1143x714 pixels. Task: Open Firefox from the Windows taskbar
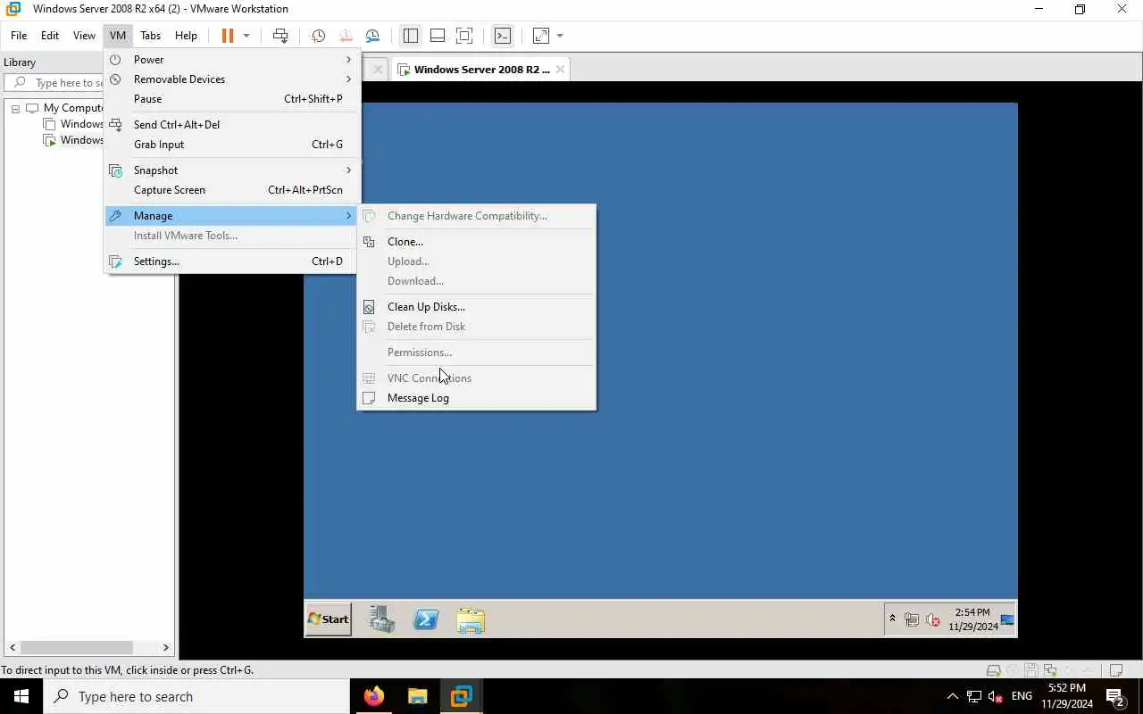[x=374, y=696]
